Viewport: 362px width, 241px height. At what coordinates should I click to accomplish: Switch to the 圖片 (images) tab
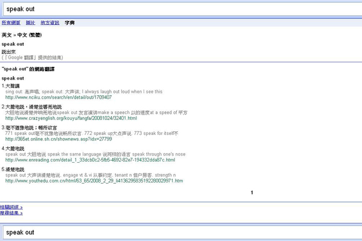pos(31,23)
